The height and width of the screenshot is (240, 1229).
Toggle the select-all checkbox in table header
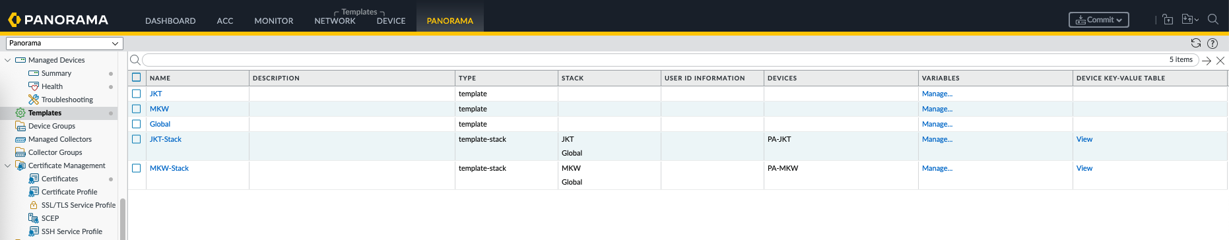137,77
